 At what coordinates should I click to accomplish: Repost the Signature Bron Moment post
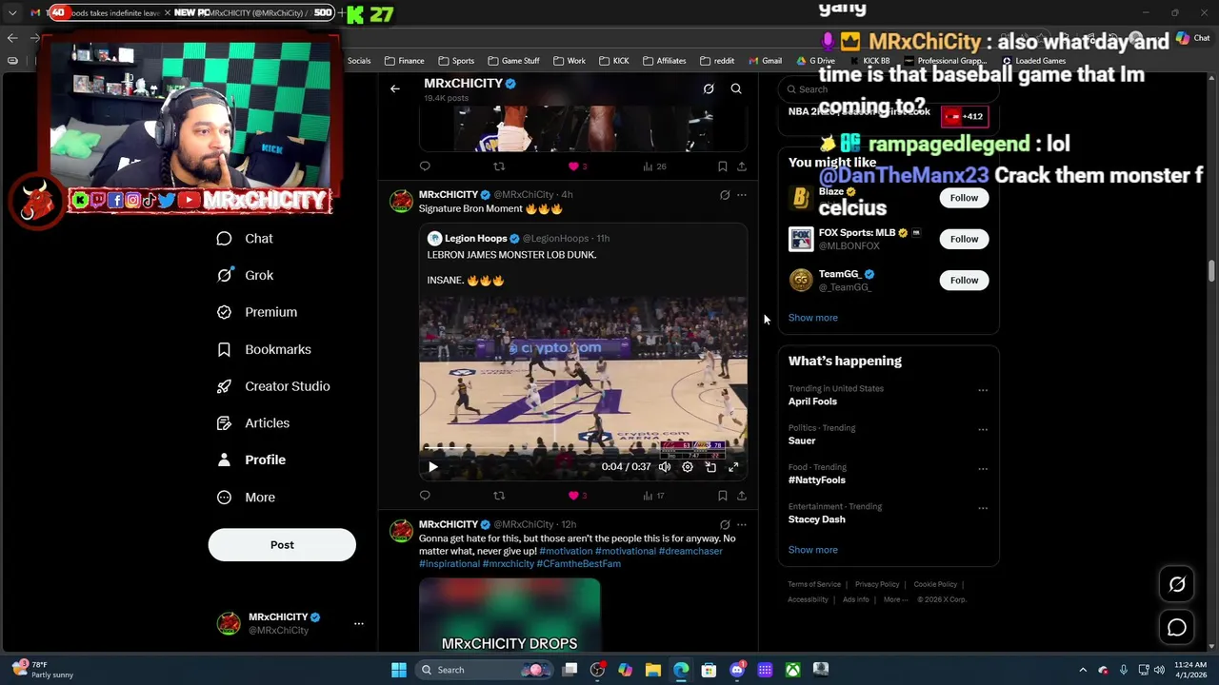(499, 496)
